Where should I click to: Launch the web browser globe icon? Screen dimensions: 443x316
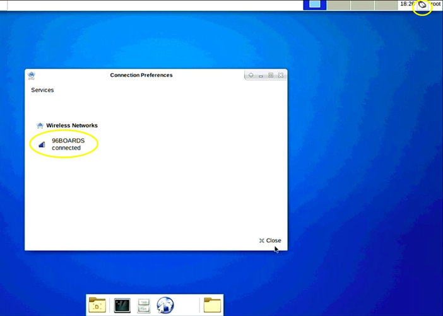click(165, 305)
